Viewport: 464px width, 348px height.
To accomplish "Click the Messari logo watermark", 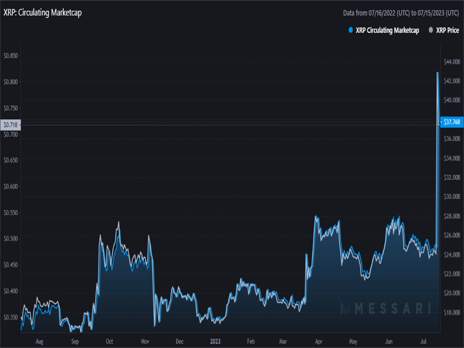I will coord(385,309).
